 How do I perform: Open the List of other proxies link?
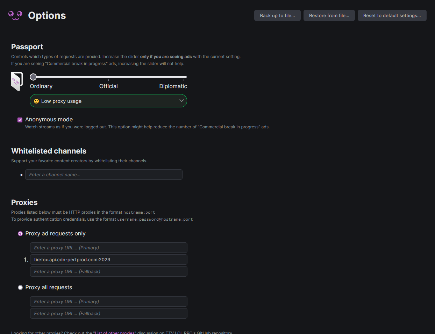pos(115,332)
